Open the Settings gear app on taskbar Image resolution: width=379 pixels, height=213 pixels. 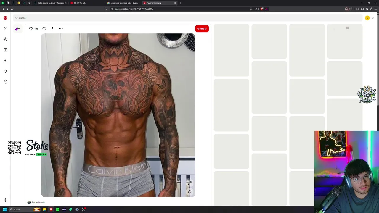click(x=77, y=209)
